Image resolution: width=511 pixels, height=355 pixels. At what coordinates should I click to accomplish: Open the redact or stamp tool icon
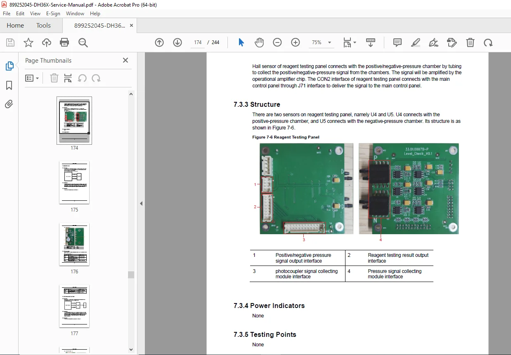(x=452, y=42)
